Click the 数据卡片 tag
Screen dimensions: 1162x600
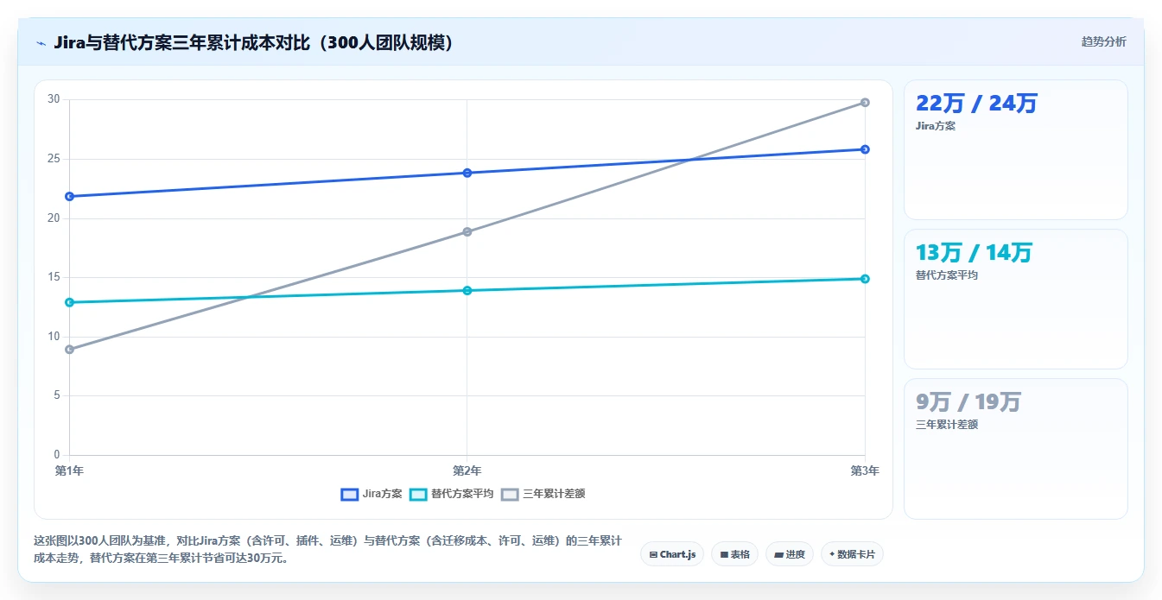pyautogui.click(x=852, y=554)
